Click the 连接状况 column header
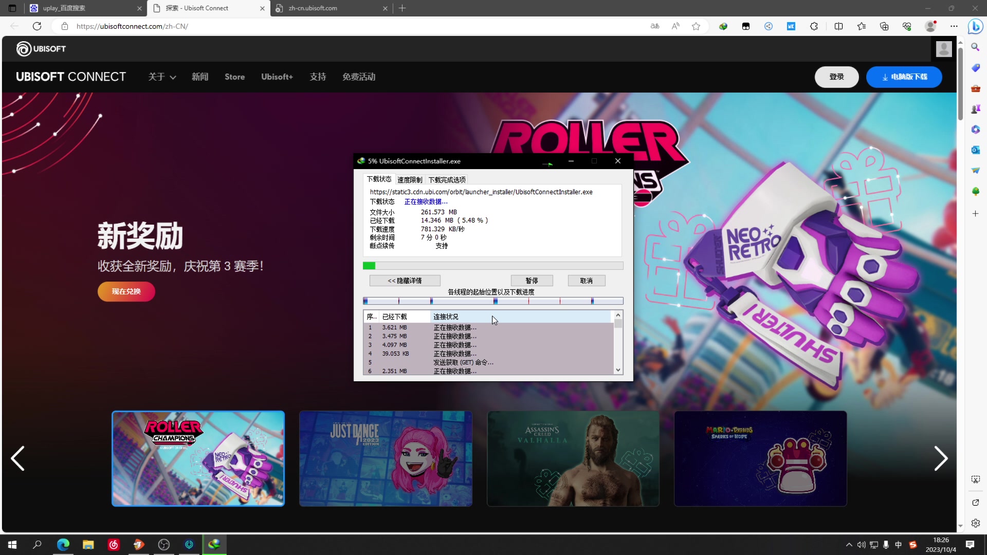The image size is (987, 555). click(521, 317)
